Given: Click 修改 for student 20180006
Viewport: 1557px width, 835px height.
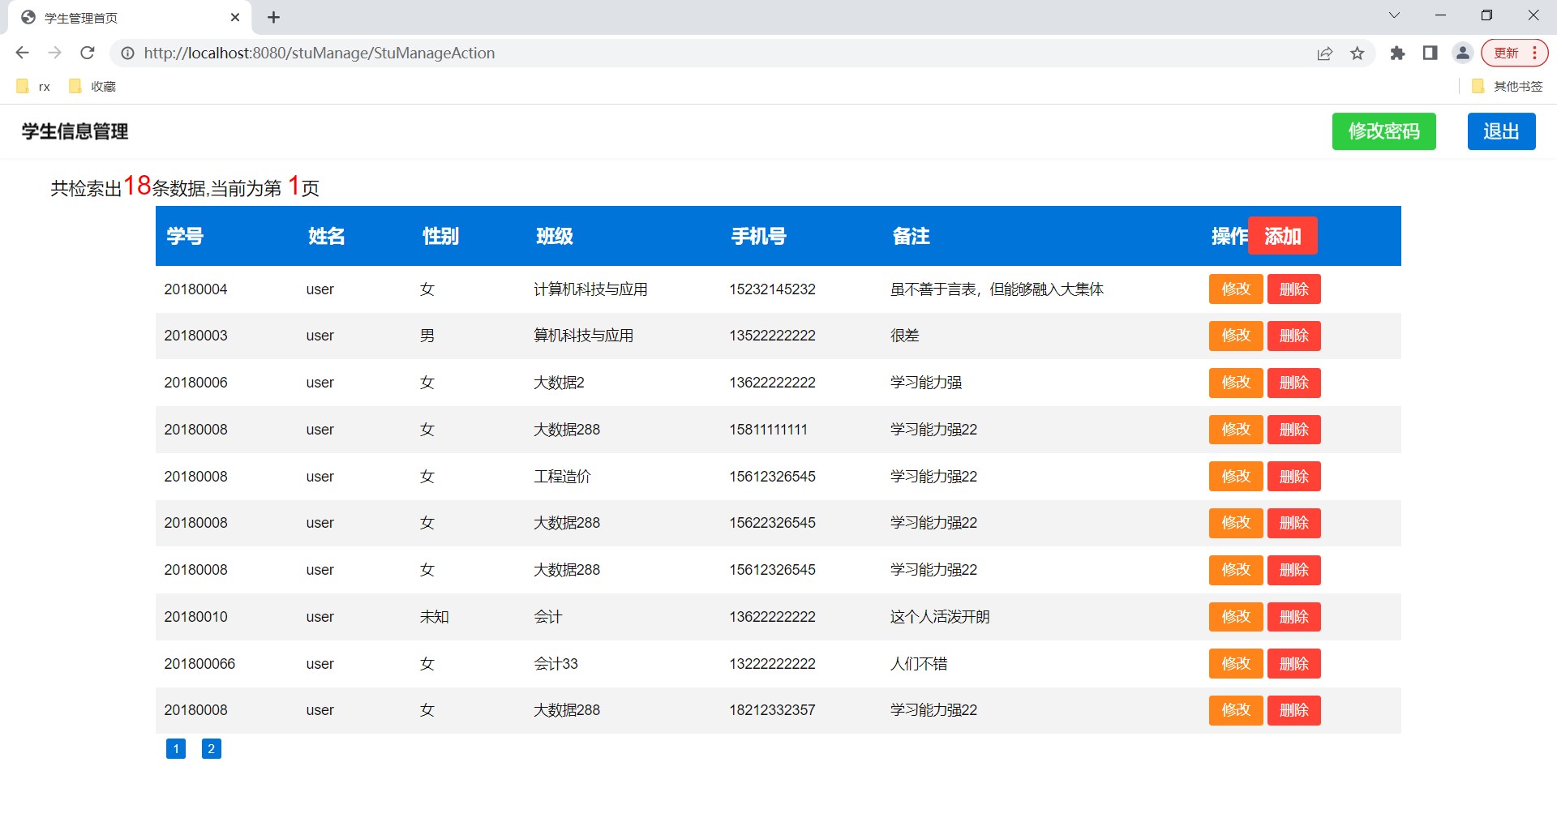Looking at the screenshot, I should (x=1236, y=383).
